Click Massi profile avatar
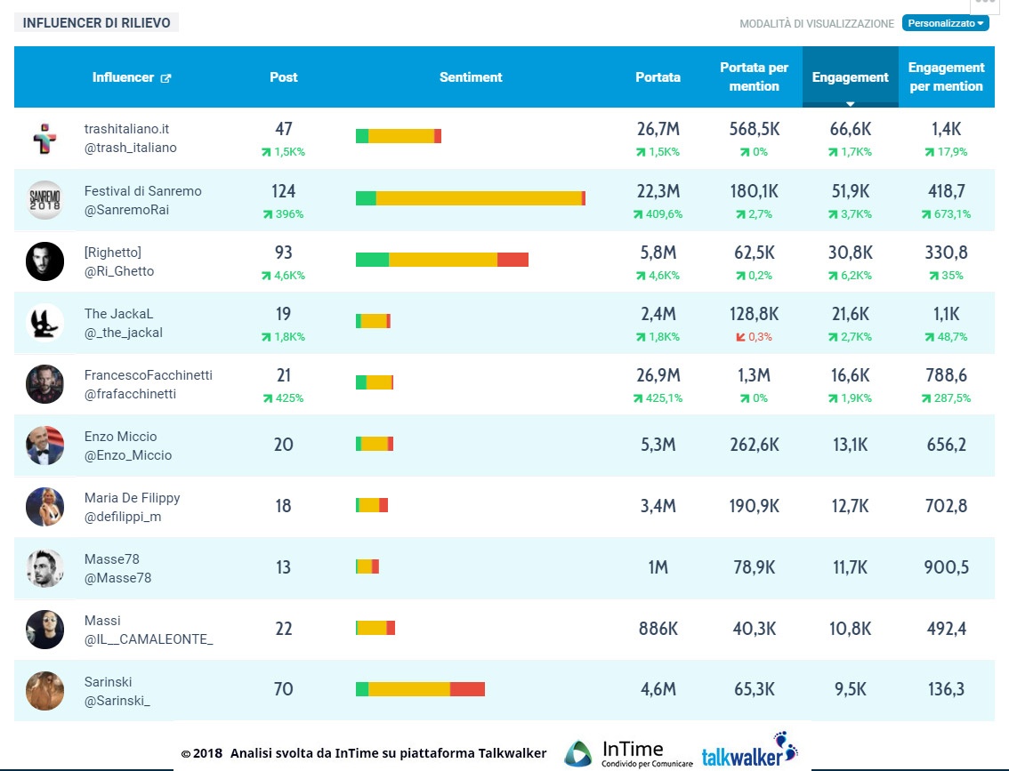1009x771 pixels. pyautogui.click(x=45, y=630)
